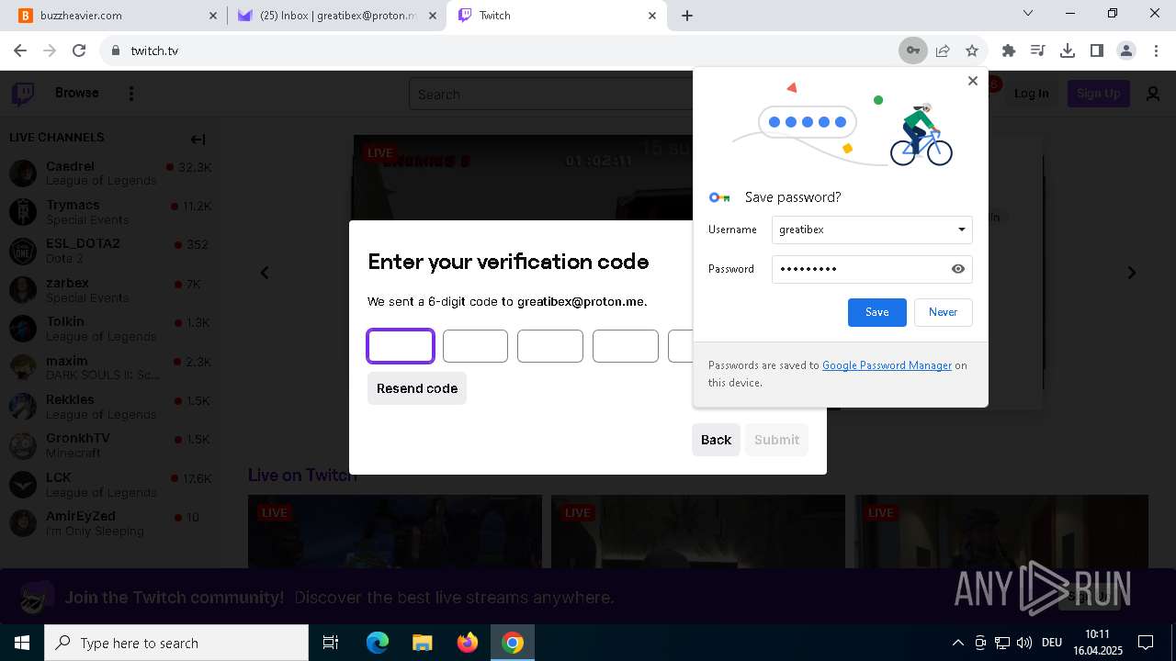Screen dimensions: 1176x661
Task: Click the share page icon in address bar
Action: [x=943, y=50]
